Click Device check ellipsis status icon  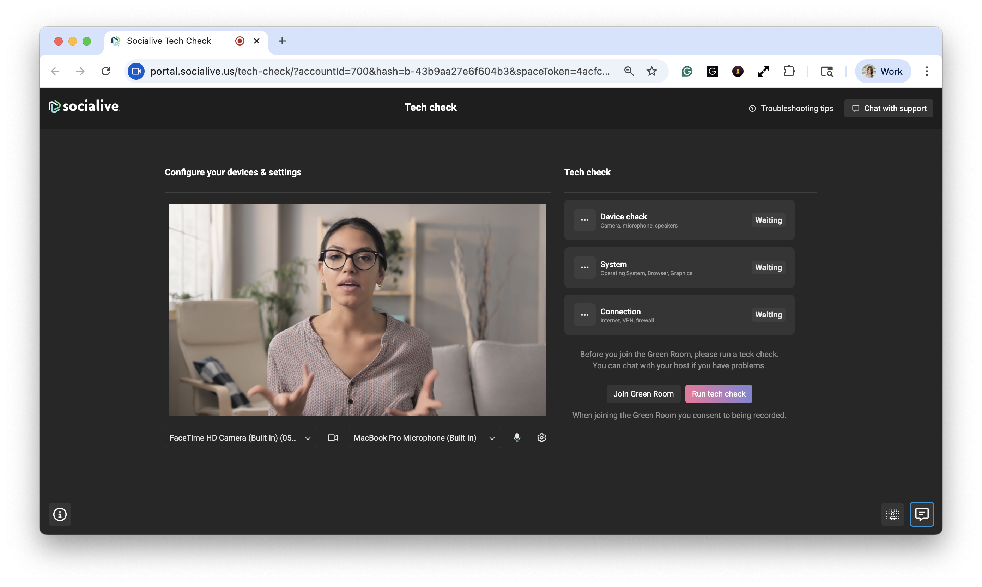pos(584,220)
